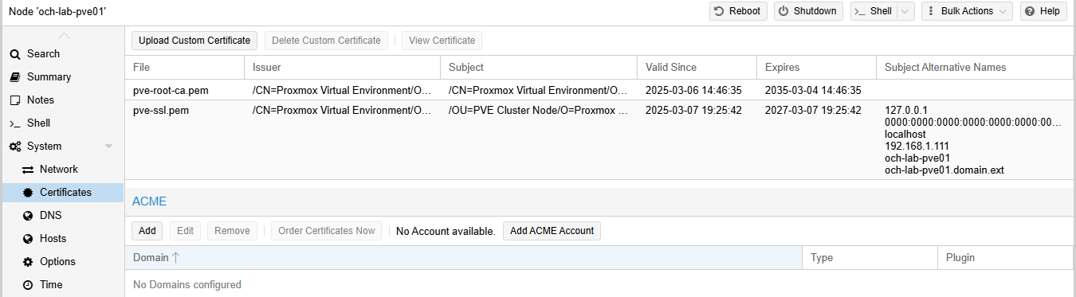Click the Options gear icon
This screenshot has width=1076, height=297.
point(28,262)
